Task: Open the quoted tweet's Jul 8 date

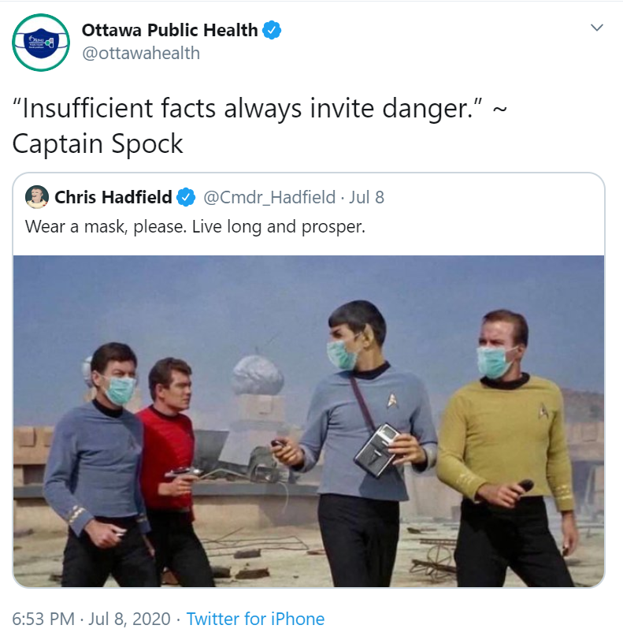Action: pos(366,197)
